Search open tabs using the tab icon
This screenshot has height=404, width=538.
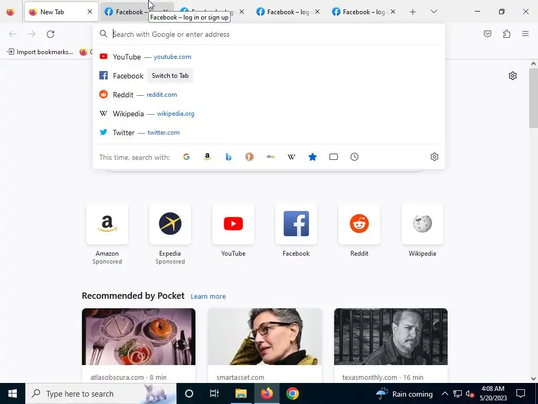(x=334, y=157)
